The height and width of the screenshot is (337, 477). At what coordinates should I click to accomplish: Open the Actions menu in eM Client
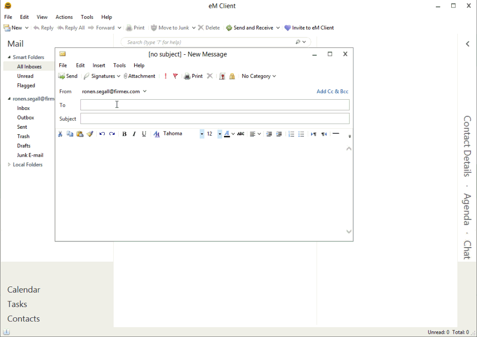click(64, 17)
